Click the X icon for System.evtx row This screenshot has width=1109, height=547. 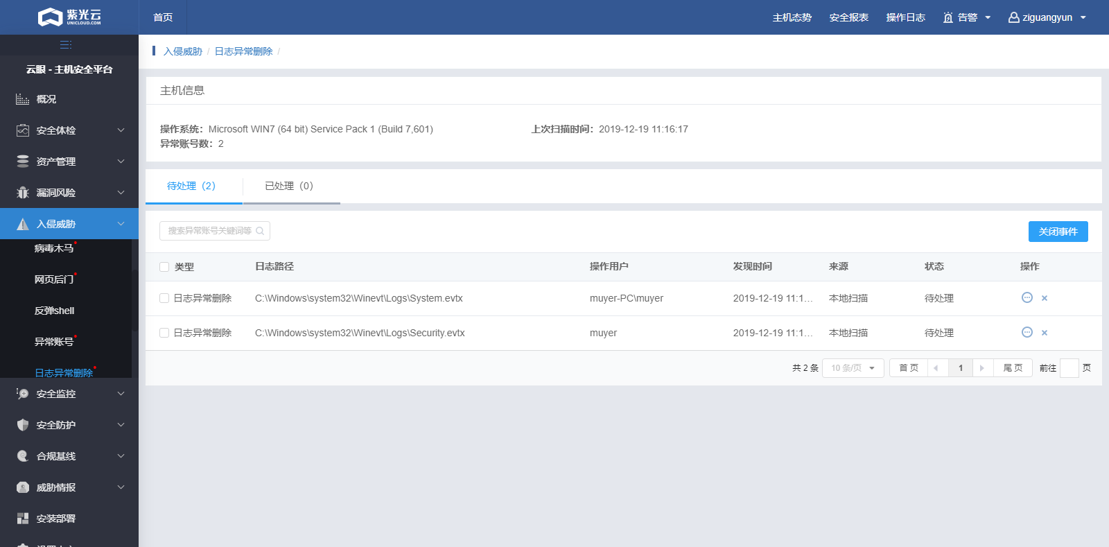1045,298
